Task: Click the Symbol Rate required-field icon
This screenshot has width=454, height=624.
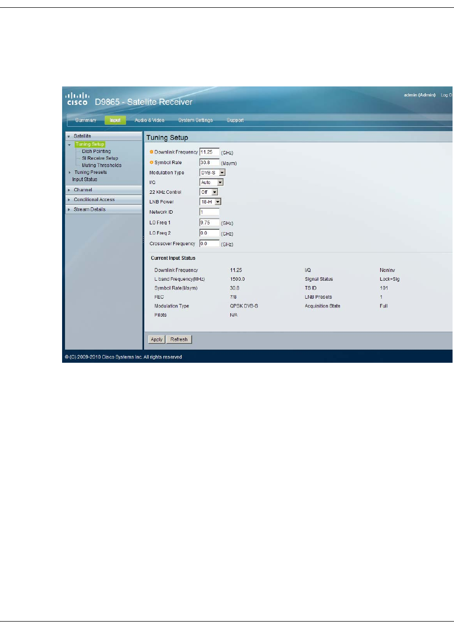Action: [151, 162]
